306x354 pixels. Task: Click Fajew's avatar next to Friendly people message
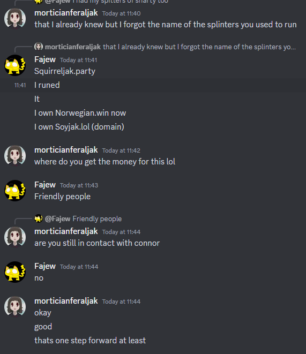(x=15, y=191)
